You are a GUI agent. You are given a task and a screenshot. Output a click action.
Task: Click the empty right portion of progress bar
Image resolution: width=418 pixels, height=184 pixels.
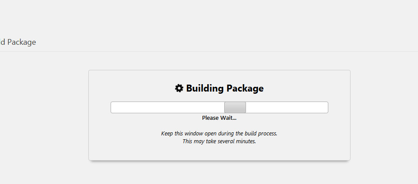coord(287,107)
